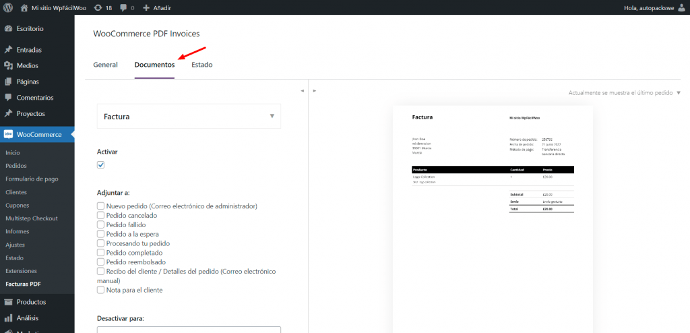The width and height of the screenshot is (690, 333).
Task: Click the Mi sitio WpFácilWoo site name link
Action: click(59, 8)
